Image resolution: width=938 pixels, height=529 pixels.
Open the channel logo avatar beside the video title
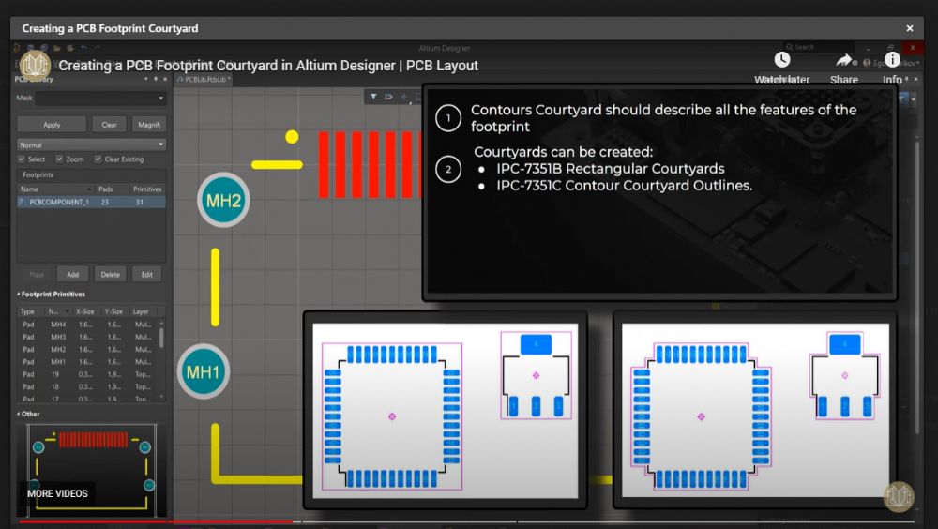coord(36,65)
